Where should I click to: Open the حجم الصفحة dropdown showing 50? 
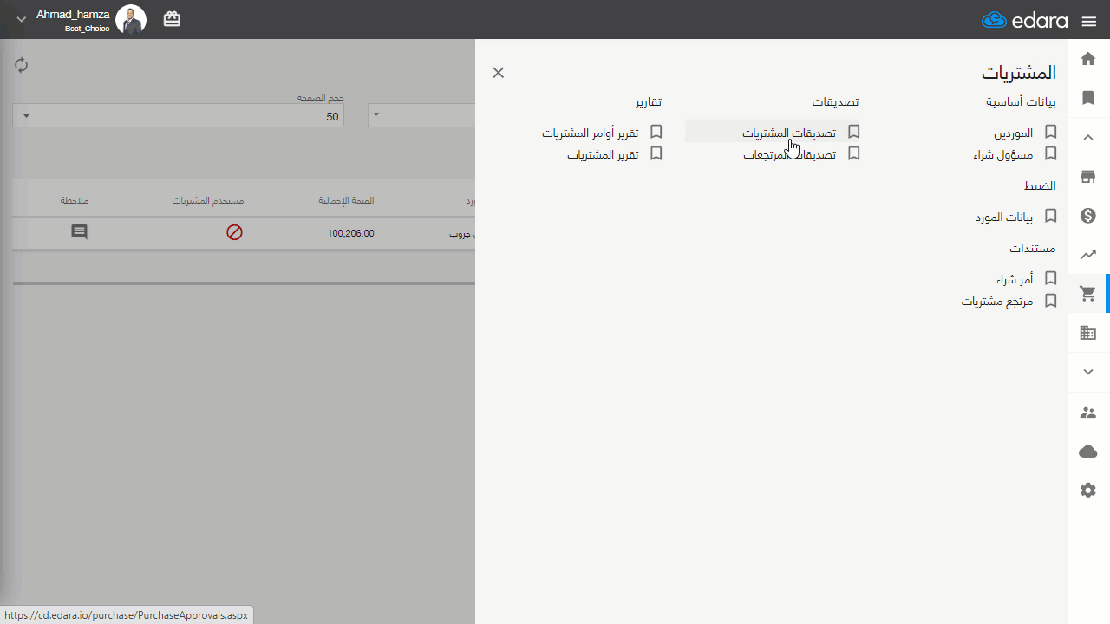178,116
